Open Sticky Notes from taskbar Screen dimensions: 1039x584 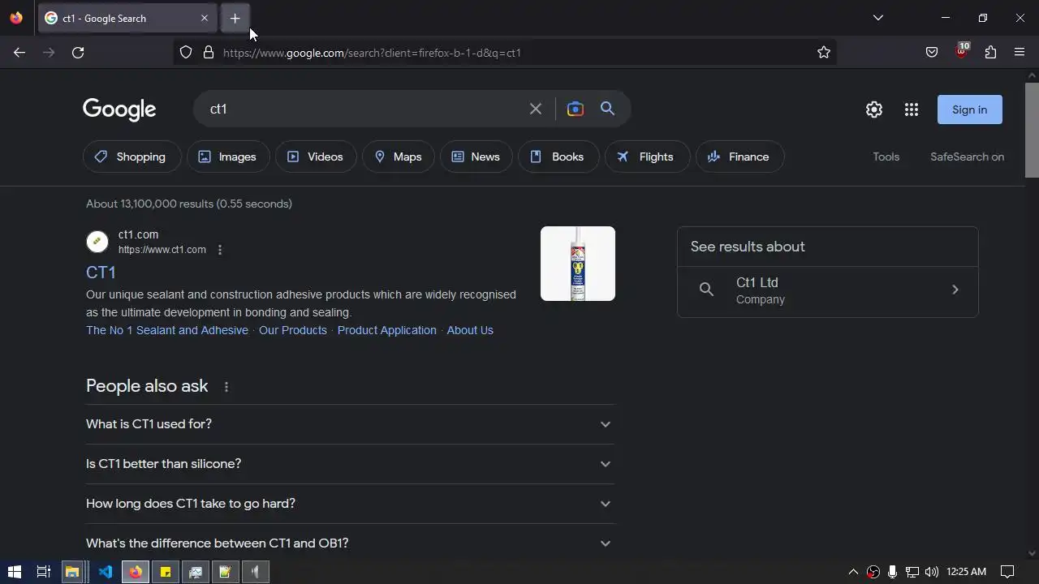click(x=166, y=572)
